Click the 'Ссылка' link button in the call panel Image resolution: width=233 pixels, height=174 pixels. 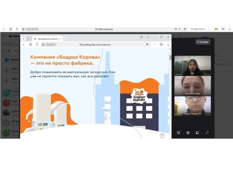click(203, 42)
